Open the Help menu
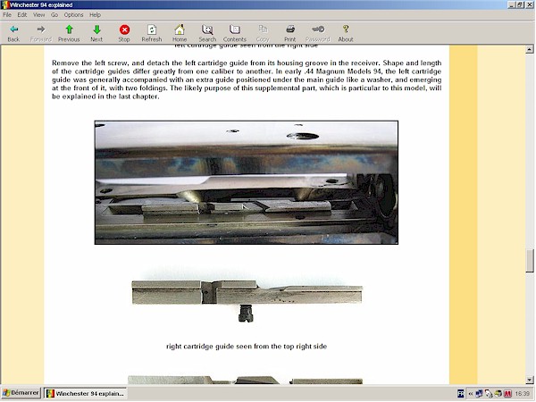This screenshot has height=402, width=536. tap(95, 14)
